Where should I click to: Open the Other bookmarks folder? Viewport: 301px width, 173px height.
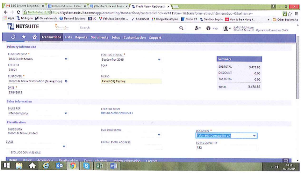click(x=285, y=19)
